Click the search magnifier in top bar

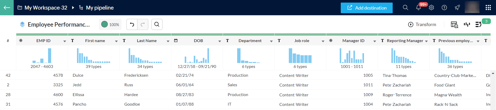pos(405,8)
